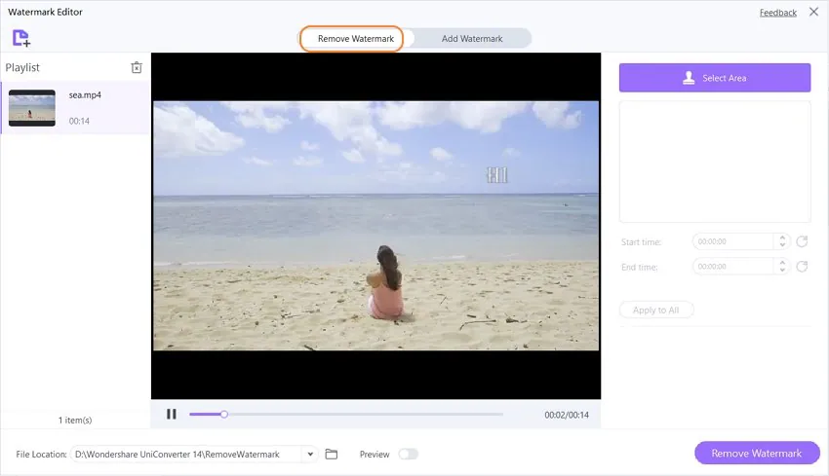This screenshot has width=829, height=476.
Task: Reset the End time with refresh icon
Action: click(x=802, y=267)
